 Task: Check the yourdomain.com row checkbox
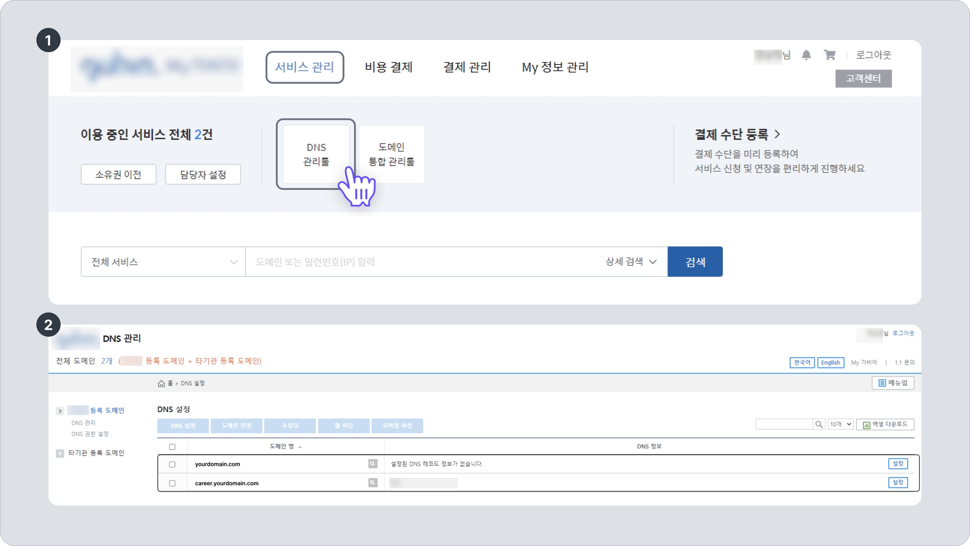(x=172, y=464)
